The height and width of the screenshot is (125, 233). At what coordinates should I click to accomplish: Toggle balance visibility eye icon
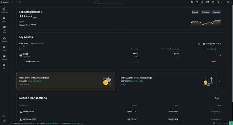coord(42,12)
